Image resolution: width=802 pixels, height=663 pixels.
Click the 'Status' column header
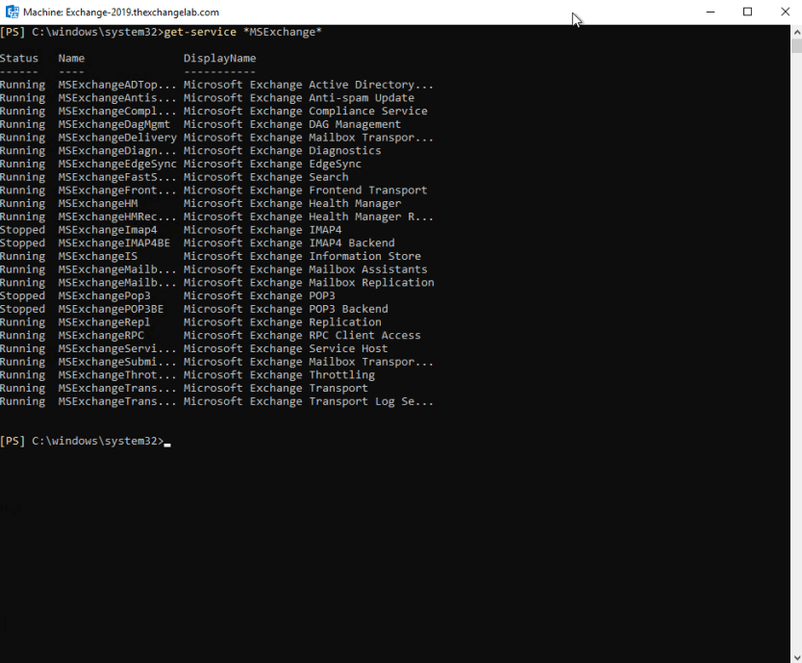pyautogui.click(x=19, y=59)
